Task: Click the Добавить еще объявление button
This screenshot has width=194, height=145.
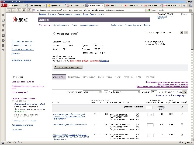Action: (x=68, y=67)
